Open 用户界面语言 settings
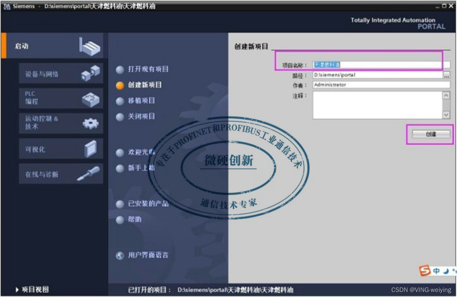The height and width of the screenshot is (297, 457). pyautogui.click(x=148, y=255)
